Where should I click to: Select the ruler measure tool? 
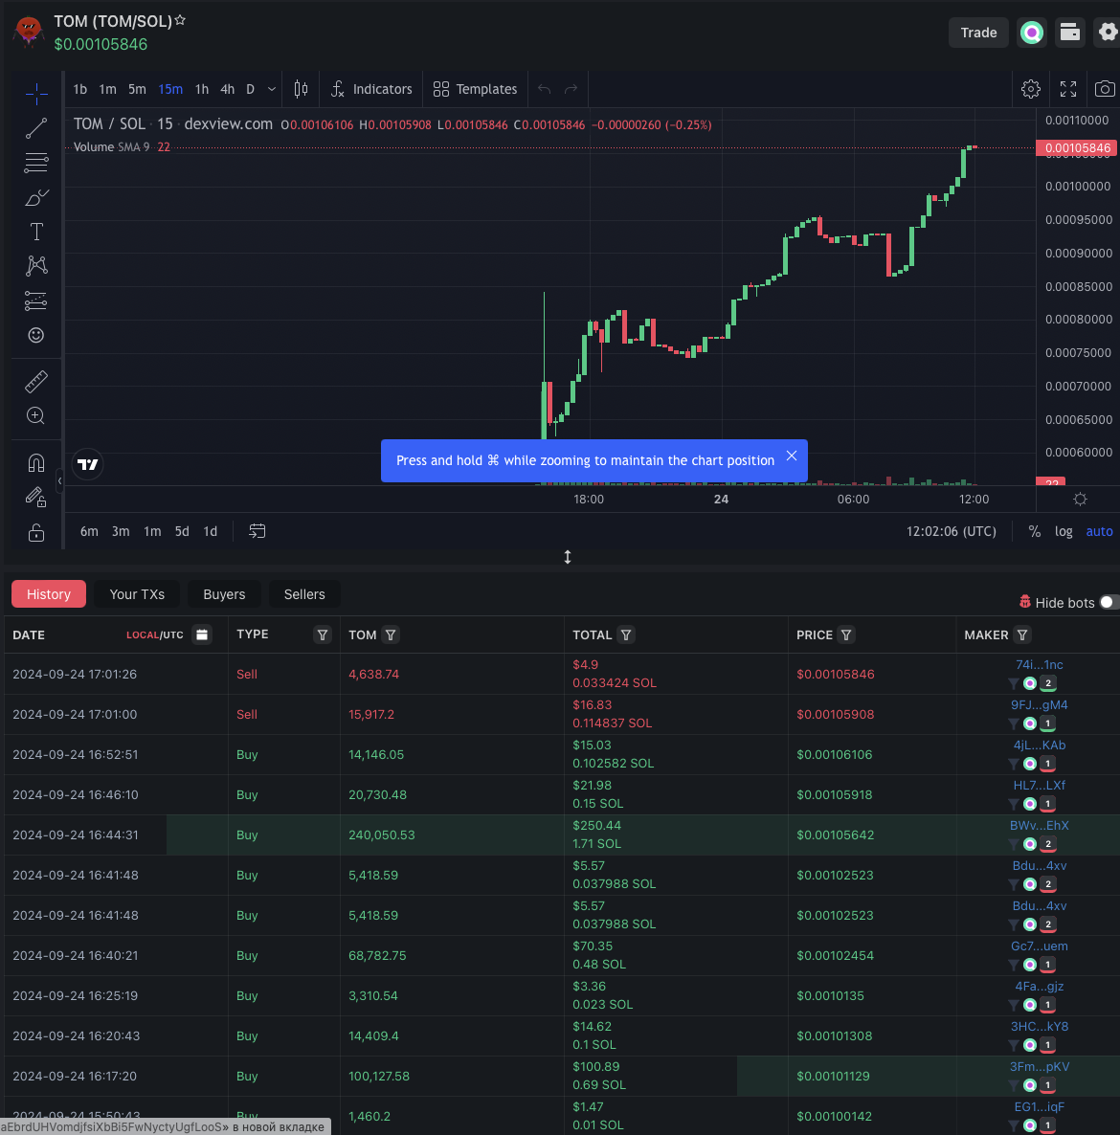click(x=36, y=382)
